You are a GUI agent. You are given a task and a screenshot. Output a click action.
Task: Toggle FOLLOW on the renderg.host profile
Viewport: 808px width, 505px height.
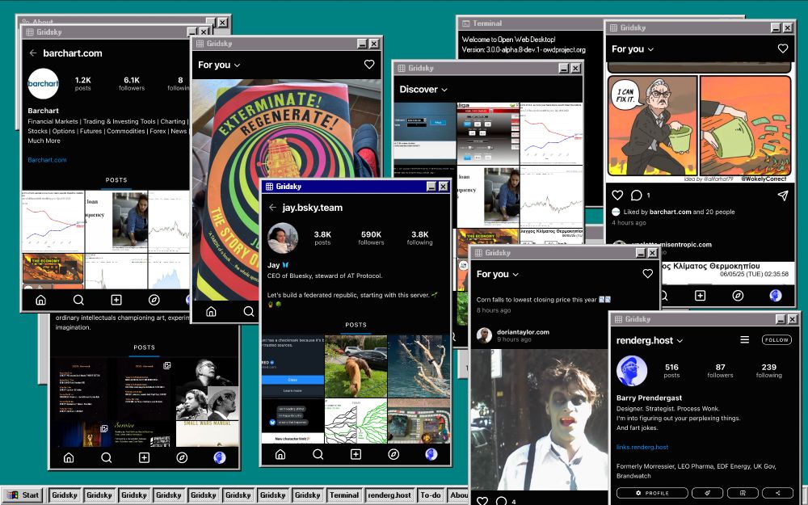(x=776, y=340)
